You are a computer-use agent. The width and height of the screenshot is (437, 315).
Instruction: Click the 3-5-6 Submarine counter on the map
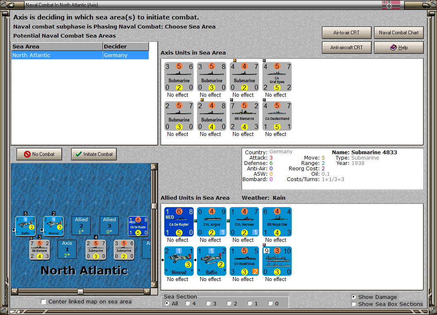(124, 250)
